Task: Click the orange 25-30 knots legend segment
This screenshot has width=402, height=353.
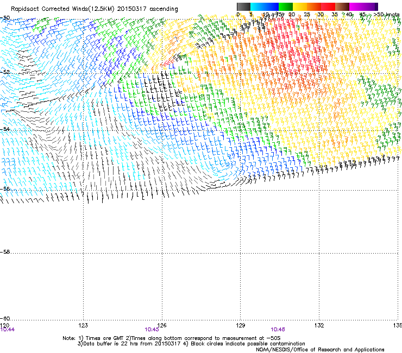Action: [x=314, y=7]
